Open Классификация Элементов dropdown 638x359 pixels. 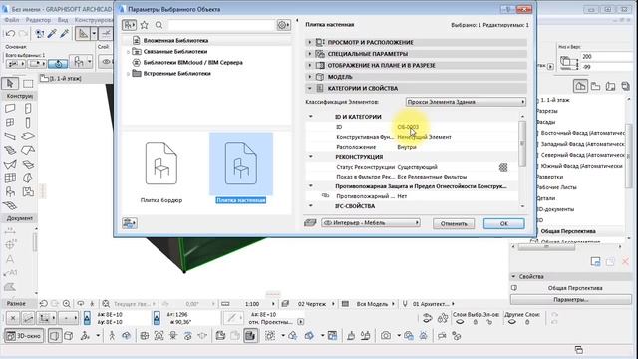click(x=466, y=102)
